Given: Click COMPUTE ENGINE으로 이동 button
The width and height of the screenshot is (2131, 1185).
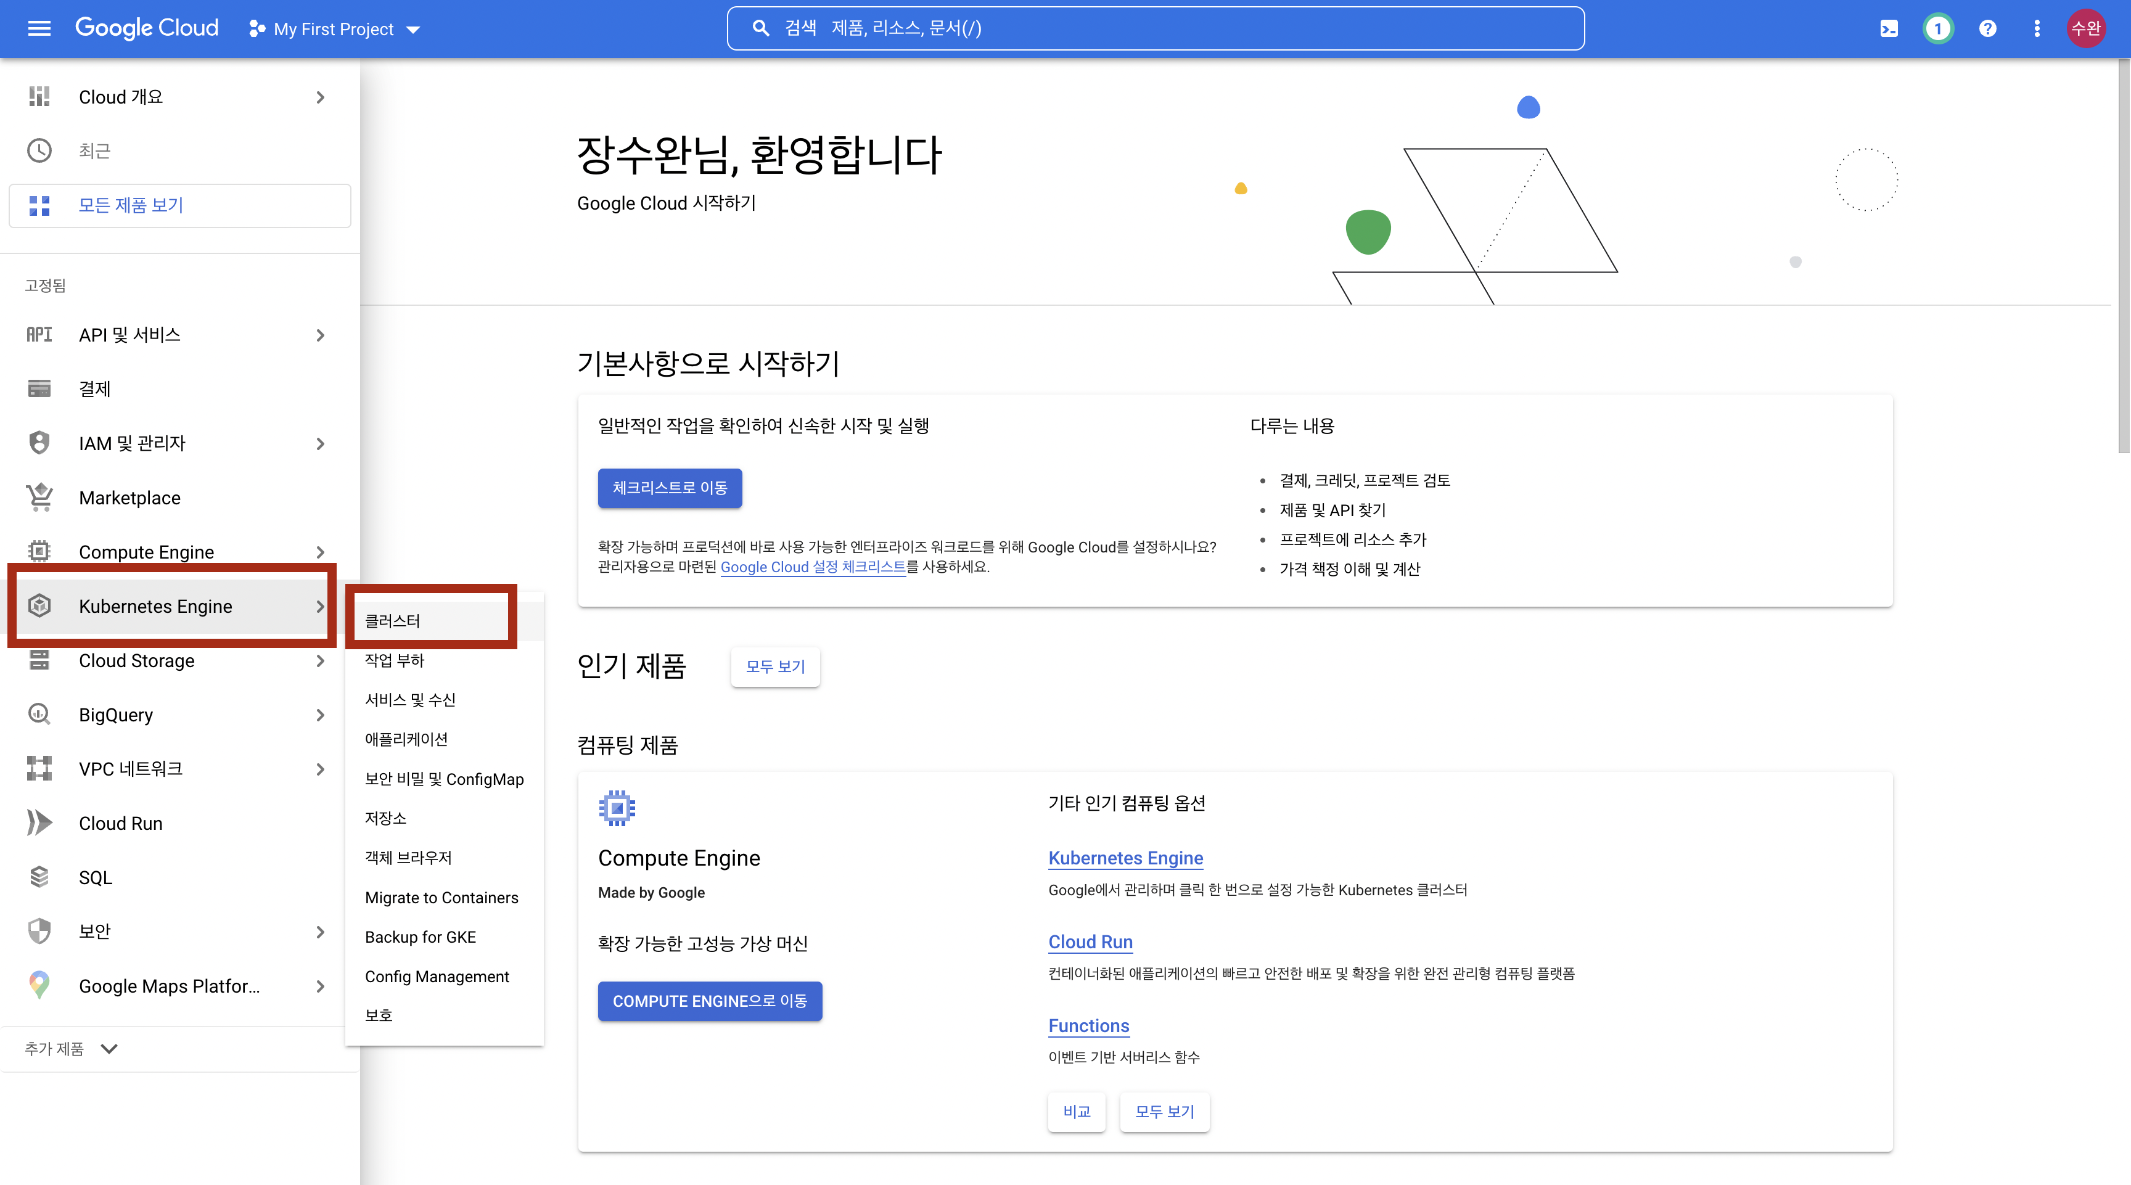Looking at the screenshot, I should click(x=710, y=1001).
